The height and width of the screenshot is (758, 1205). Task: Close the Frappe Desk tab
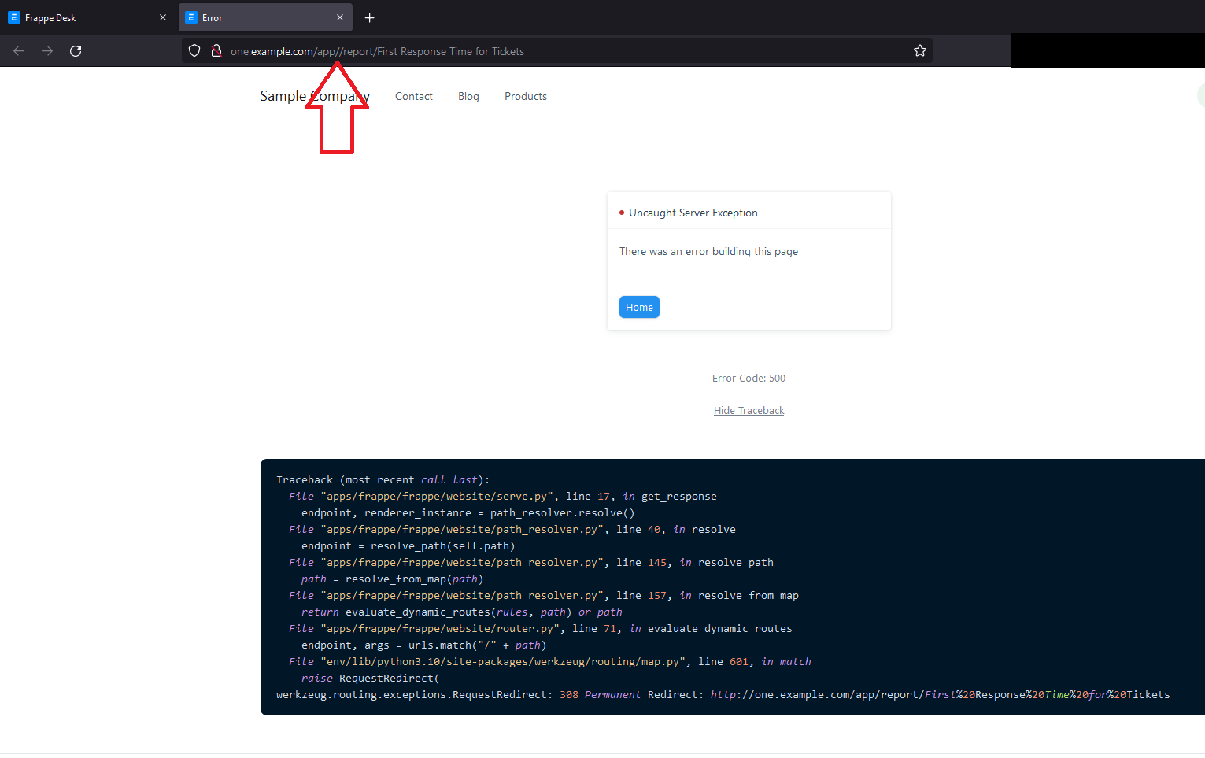pos(163,17)
